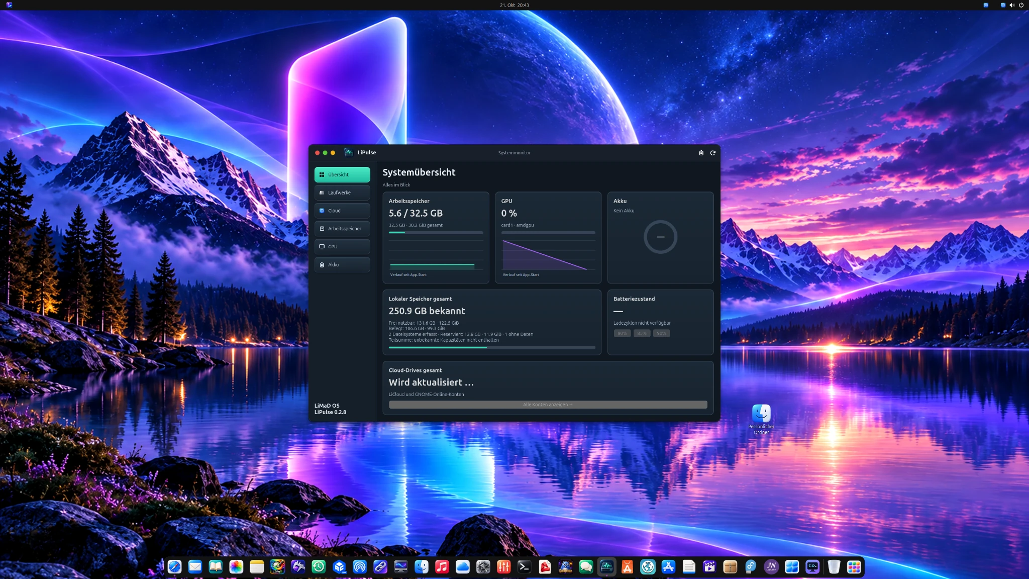Image resolution: width=1029 pixels, height=579 pixels.
Task: Click the LiPulse monitor icon in dock
Action: 606,567
